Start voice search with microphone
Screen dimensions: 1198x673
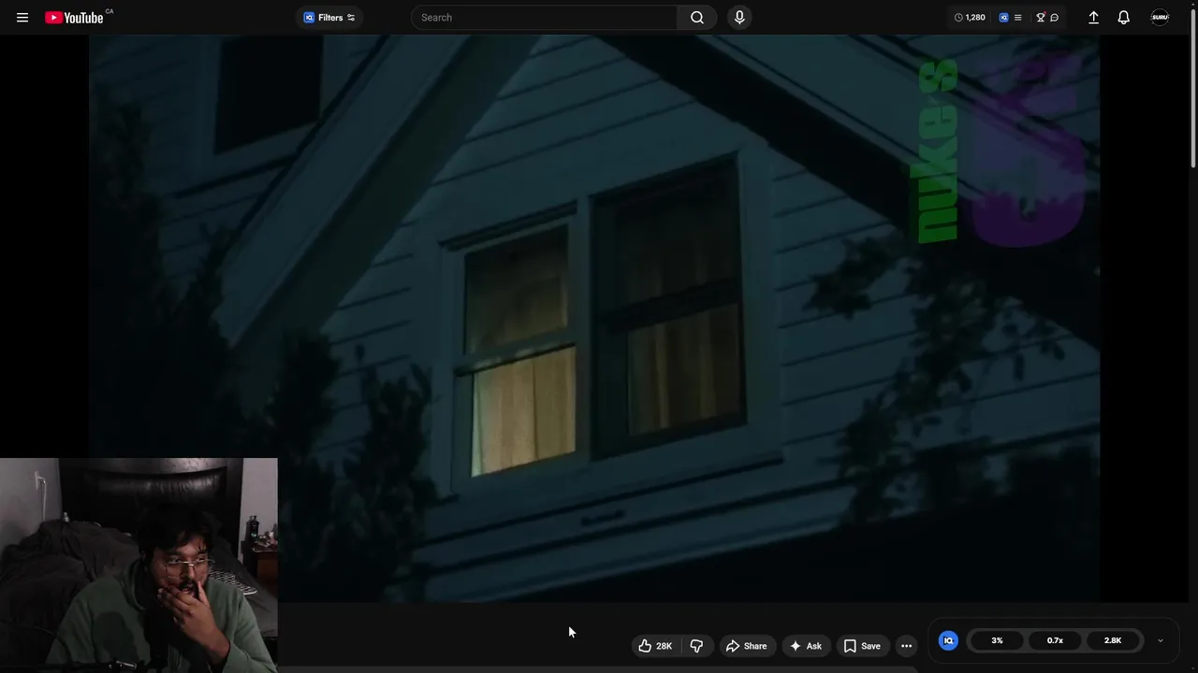pos(739,18)
